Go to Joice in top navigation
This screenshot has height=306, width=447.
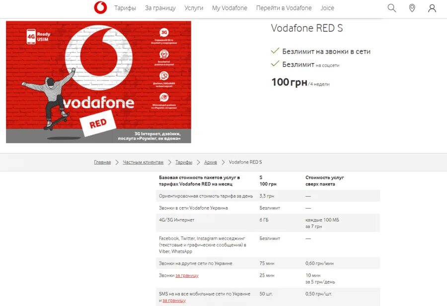[327, 8]
